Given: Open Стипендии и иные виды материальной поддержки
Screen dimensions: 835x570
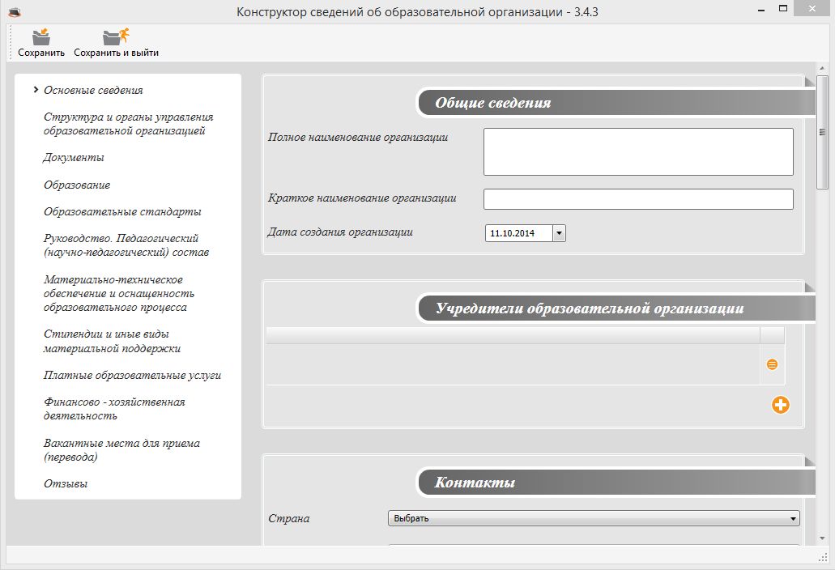Looking at the screenshot, I should tap(112, 341).
